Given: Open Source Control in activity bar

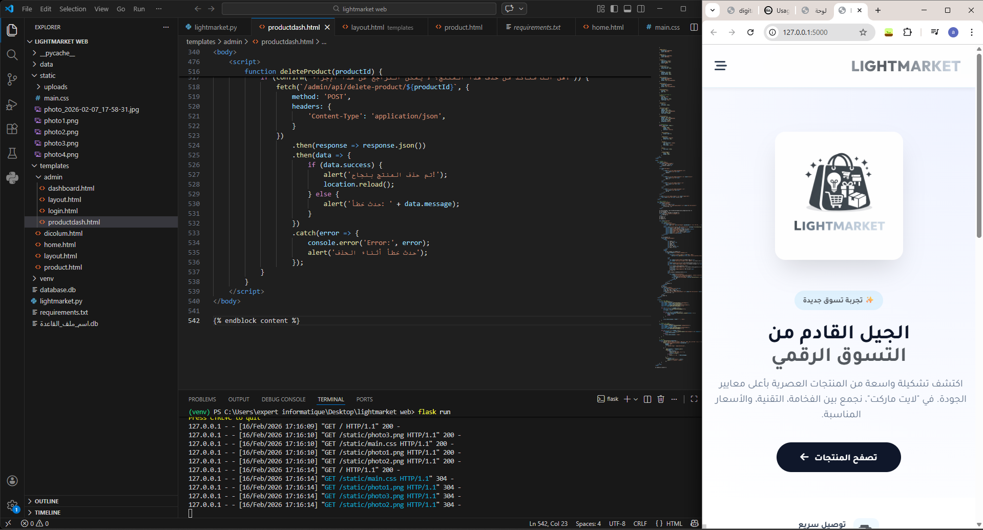Looking at the screenshot, I should click(x=12, y=79).
